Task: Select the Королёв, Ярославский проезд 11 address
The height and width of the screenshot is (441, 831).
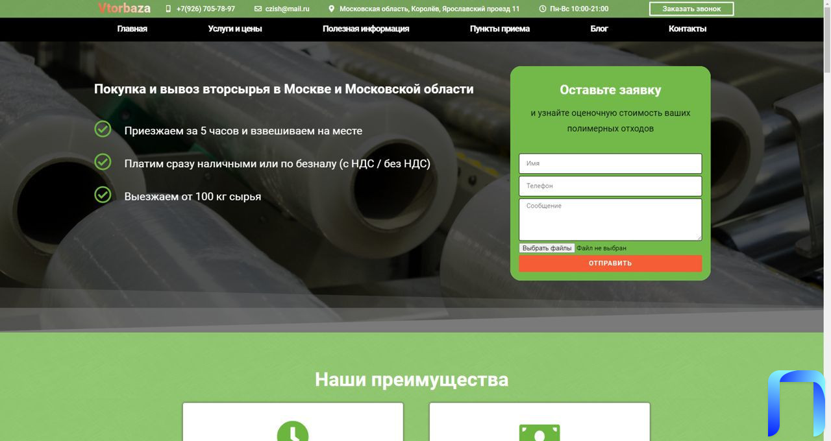Action: click(430, 9)
